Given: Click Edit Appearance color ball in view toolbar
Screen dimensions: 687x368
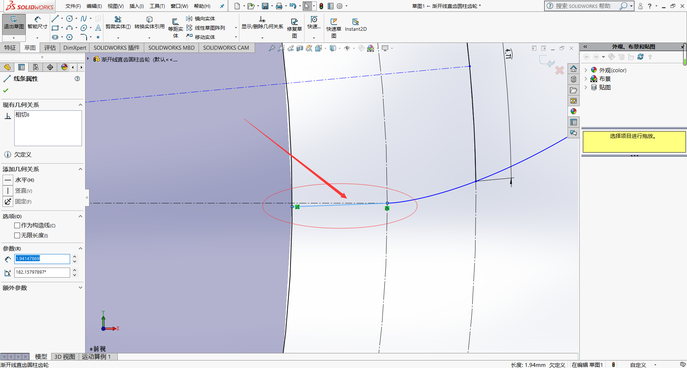Looking at the screenshot, I should [x=371, y=48].
